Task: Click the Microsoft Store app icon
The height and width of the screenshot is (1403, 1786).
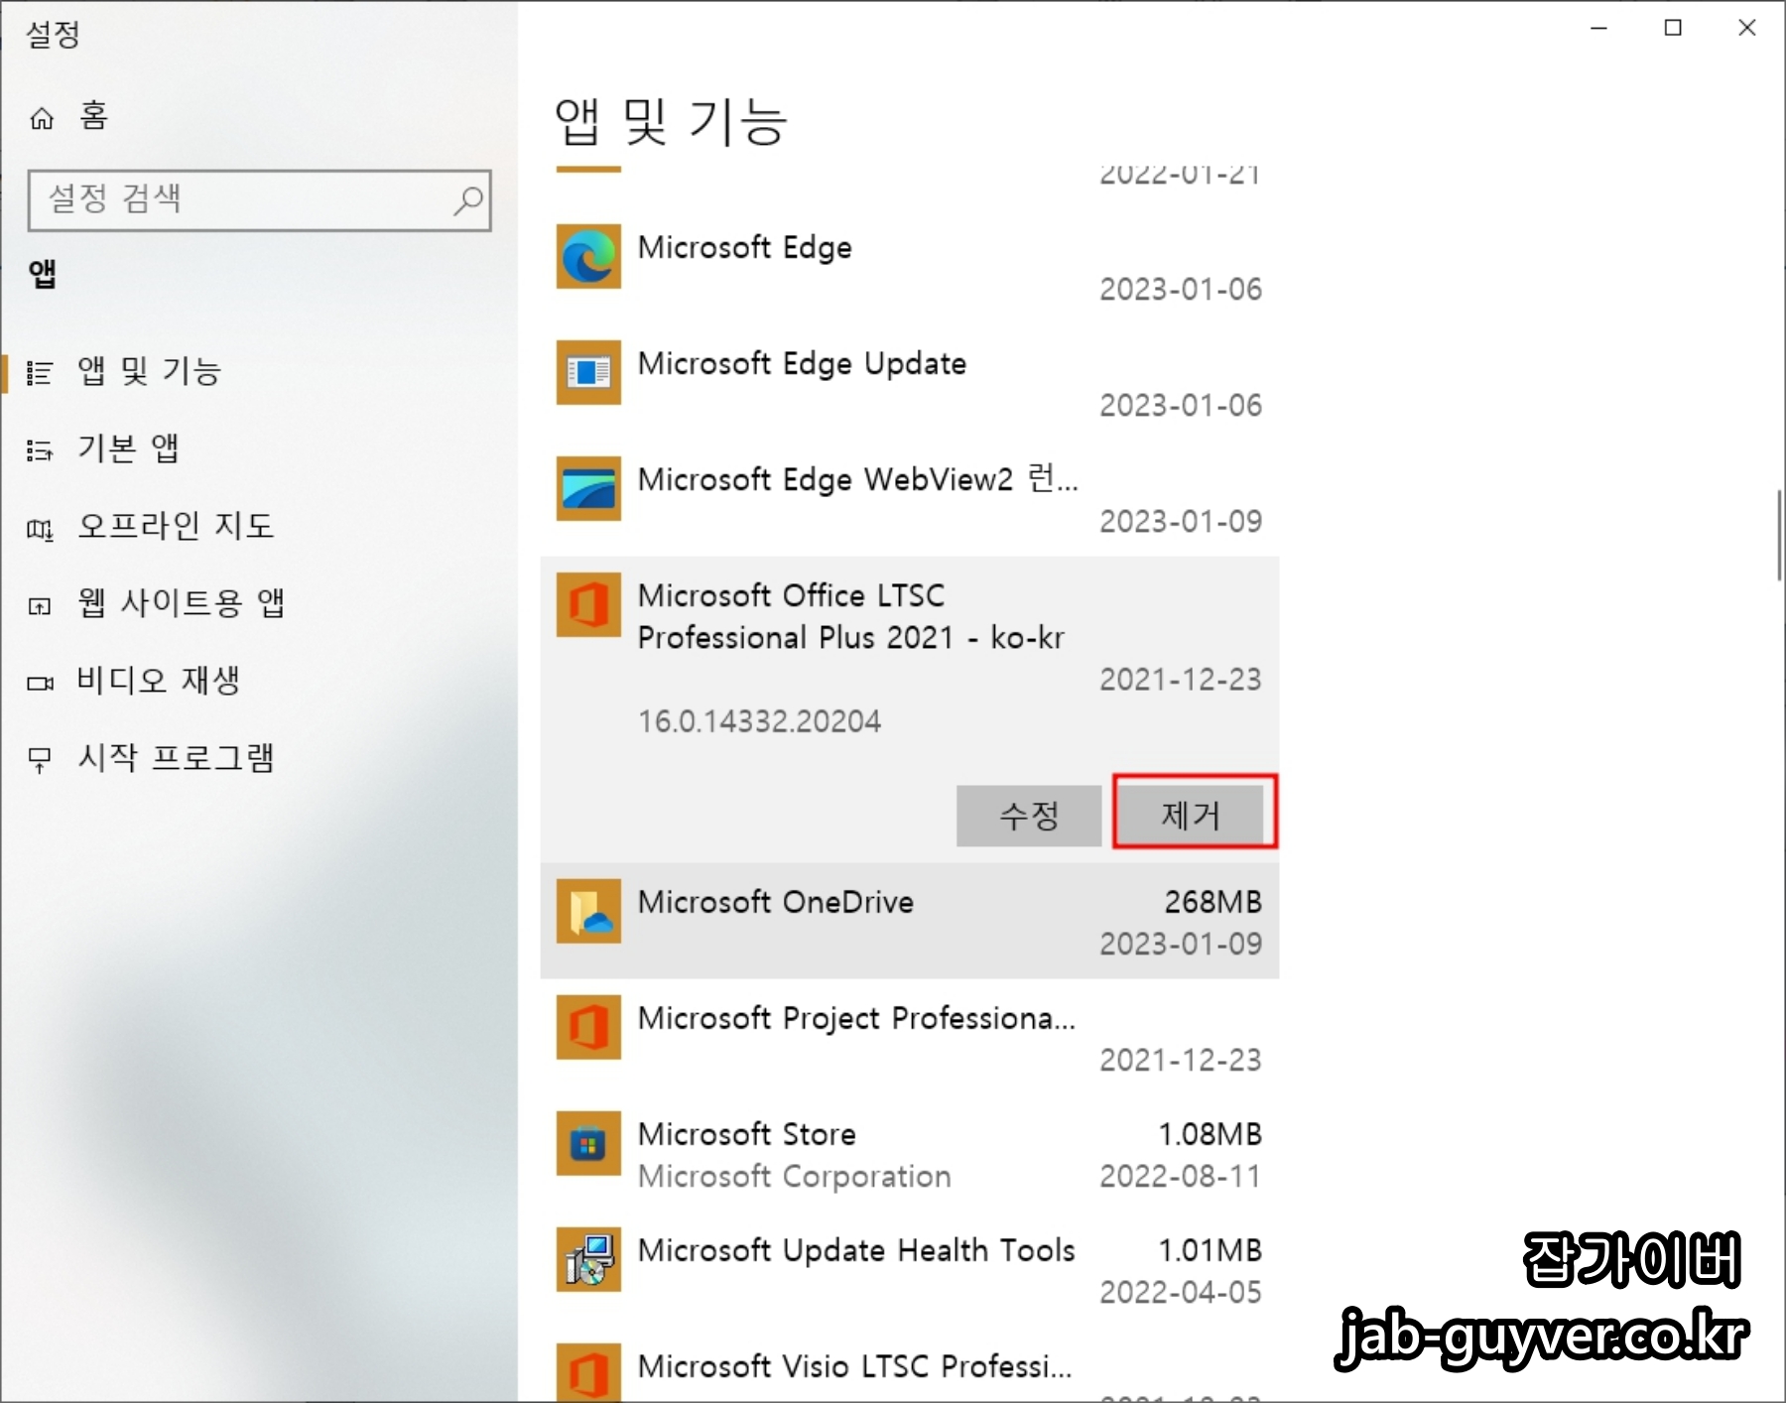Action: click(x=588, y=1143)
